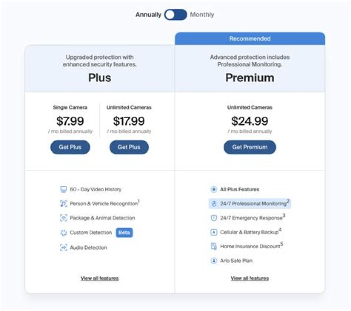The width and height of the screenshot is (351, 311).
Task: Click the Package & Animal Detection icon
Action: point(63,218)
